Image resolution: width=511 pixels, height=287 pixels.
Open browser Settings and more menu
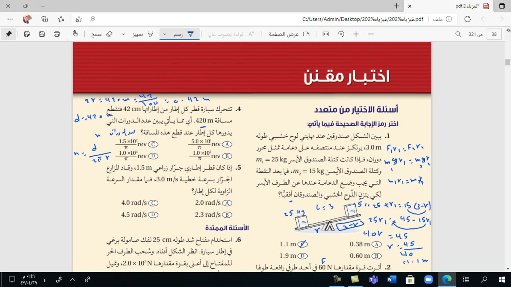[x=10, y=19]
